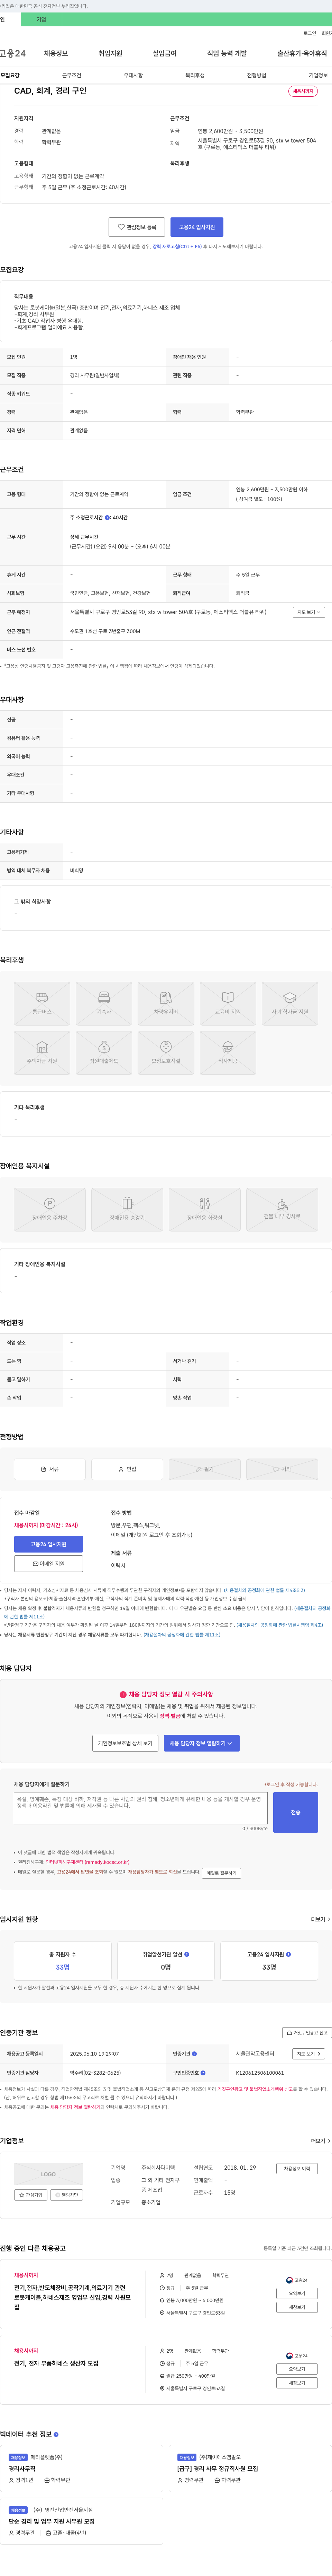This screenshot has width=332, height=2576.
Task: Click 요약보기 for the 생산직 모집 posting
Action: pyautogui.click(x=297, y=2369)
